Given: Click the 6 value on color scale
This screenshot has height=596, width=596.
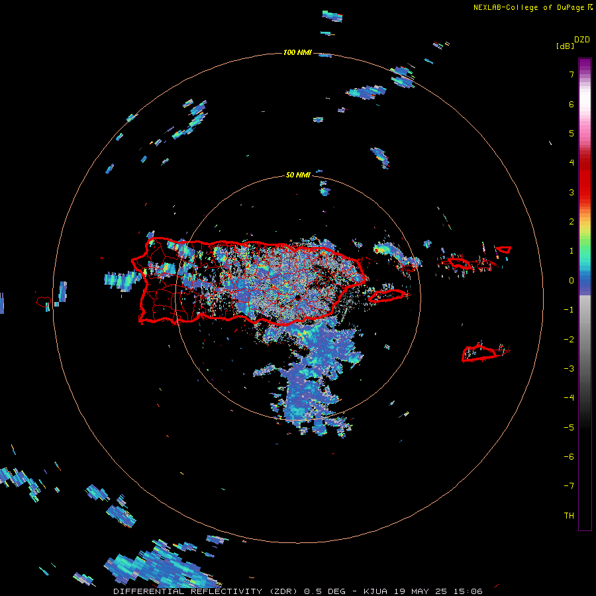Looking at the screenshot, I should (571, 104).
